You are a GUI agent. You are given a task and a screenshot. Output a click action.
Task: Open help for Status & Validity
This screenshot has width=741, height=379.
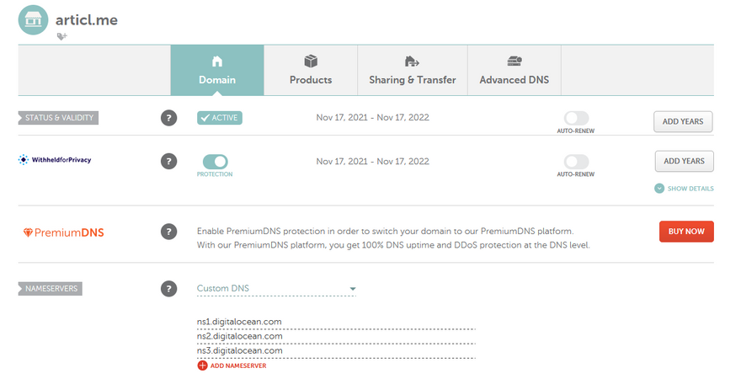pyautogui.click(x=169, y=118)
